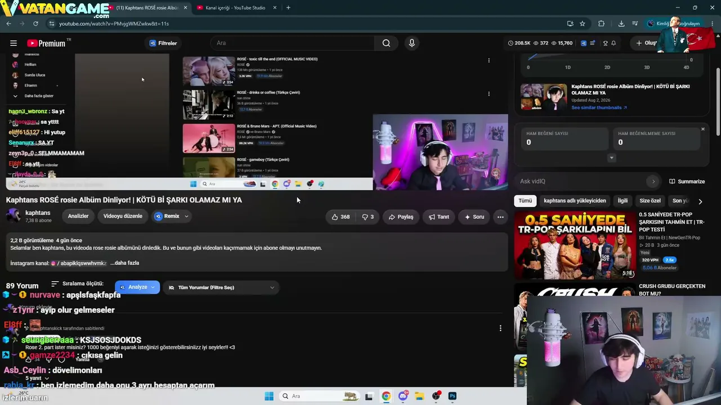Open browser downloads
This screenshot has width=721, height=405.
pyautogui.click(x=621, y=24)
